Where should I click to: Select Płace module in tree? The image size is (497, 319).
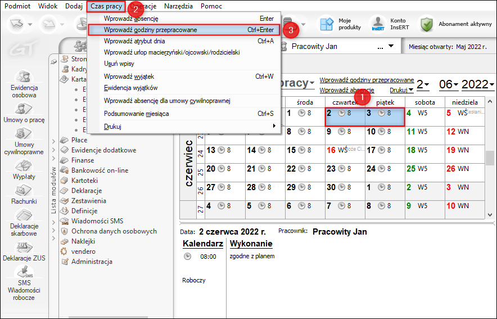coord(79,140)
